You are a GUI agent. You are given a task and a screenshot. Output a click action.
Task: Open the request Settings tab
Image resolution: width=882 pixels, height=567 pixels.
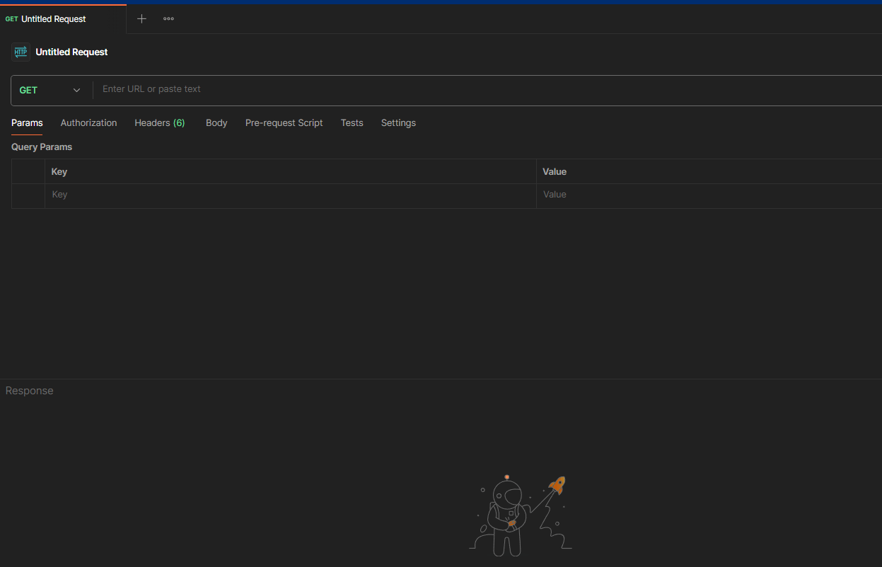point(398,122)
